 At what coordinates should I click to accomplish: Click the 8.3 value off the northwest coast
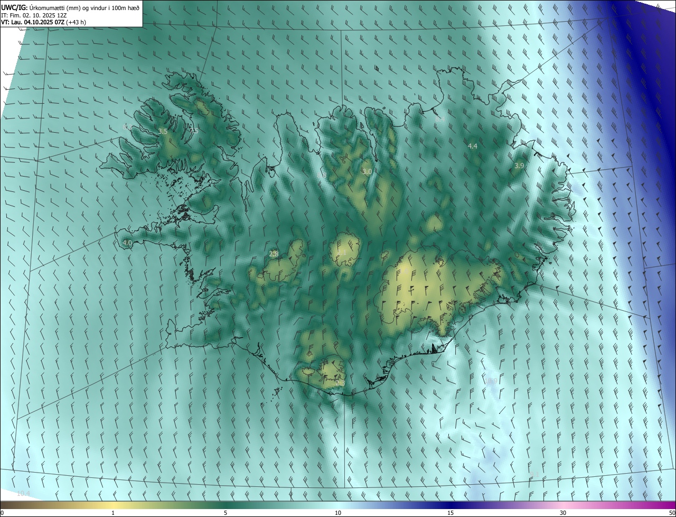coord(127,127)
